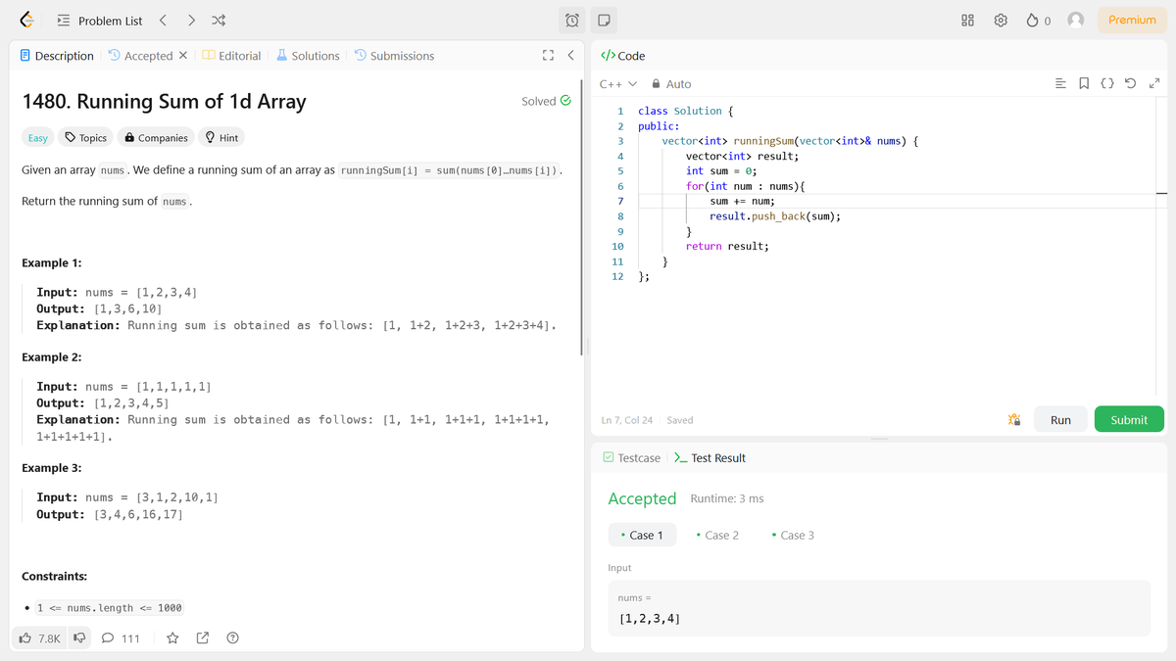Screen dimensions: 1176x661
Task: Click the Runtime: 3 ms text
Action: [727, 498]
